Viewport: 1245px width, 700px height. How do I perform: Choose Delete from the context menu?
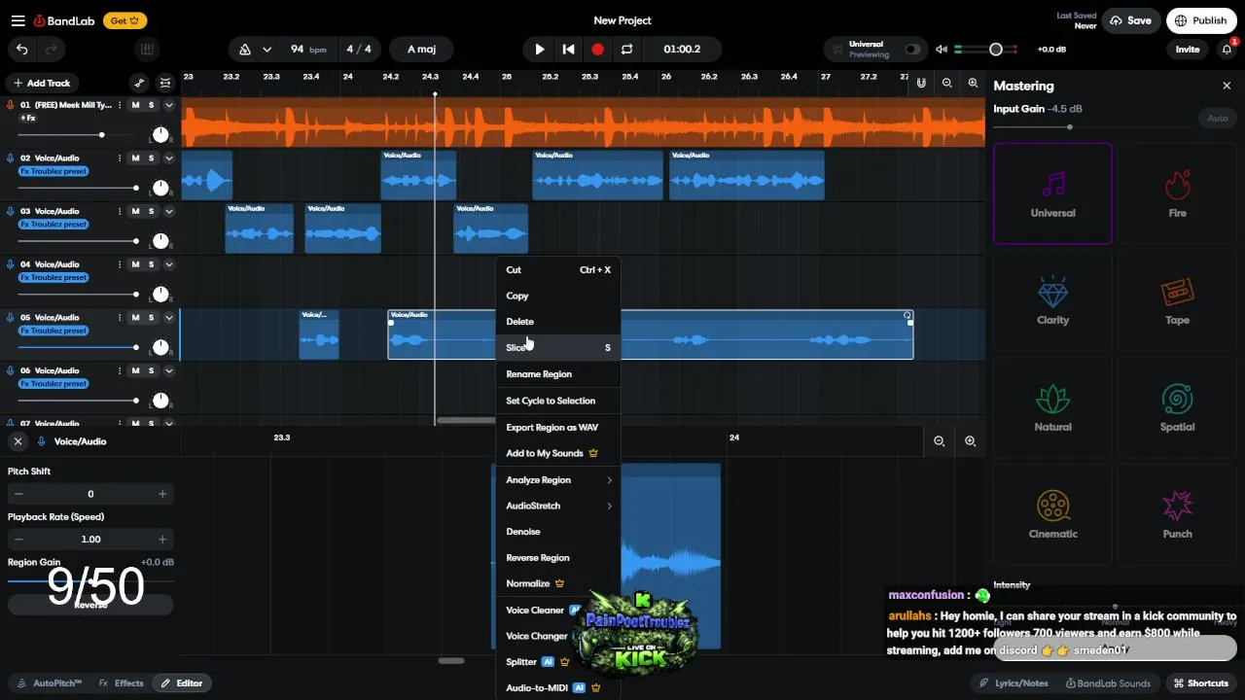coord(558,322)
